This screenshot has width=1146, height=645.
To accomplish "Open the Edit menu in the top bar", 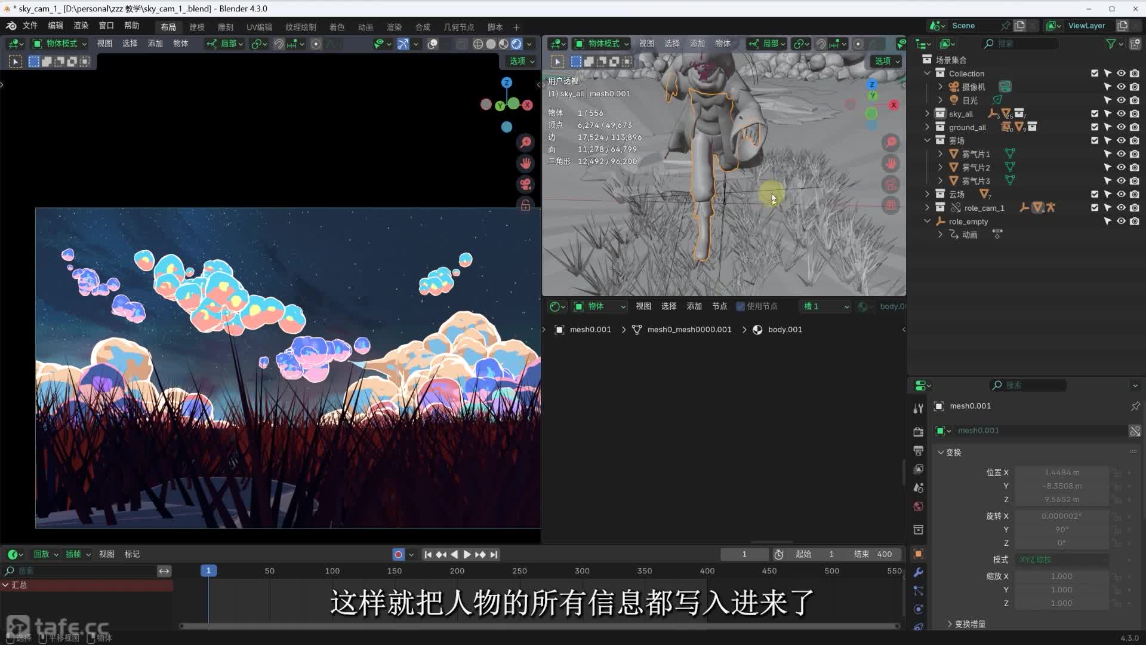I will click(56, 26).
